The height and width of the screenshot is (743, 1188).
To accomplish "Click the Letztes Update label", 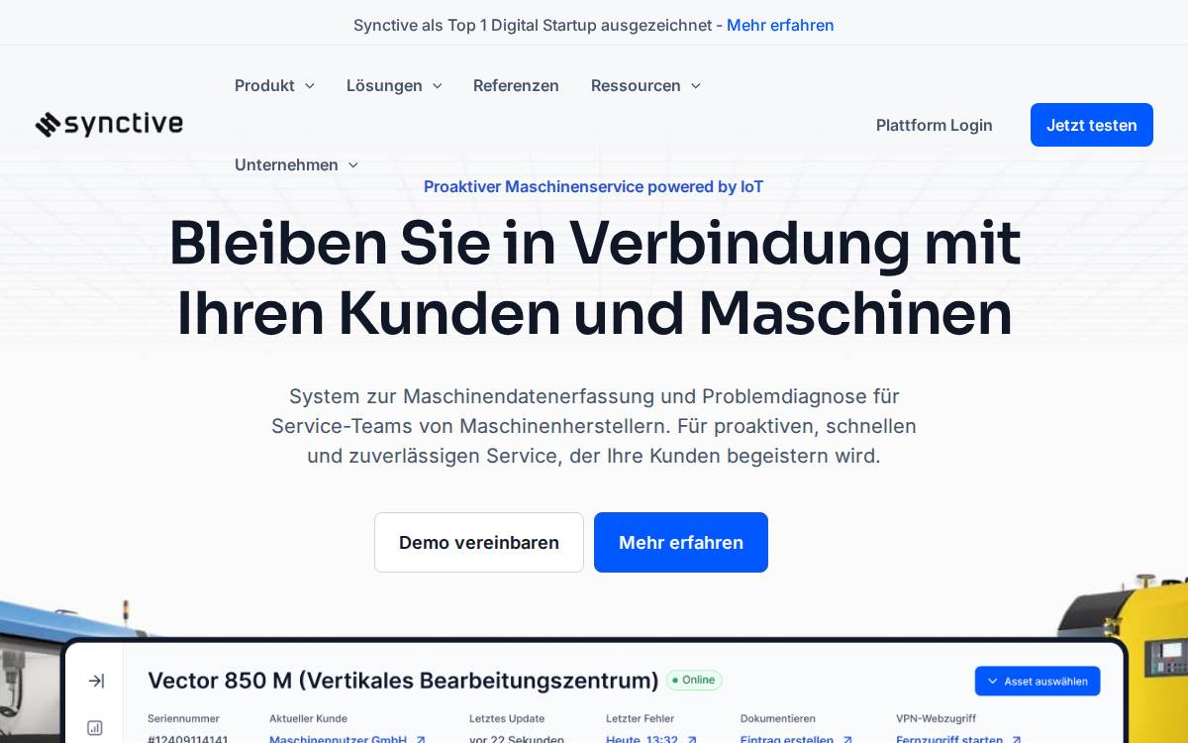I will pos(507,718).
